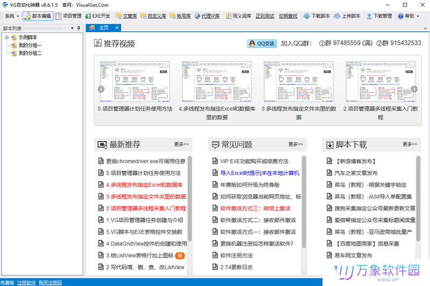The width and height of the screenshot is (430, 286).
Task: Open video thumbnail 4.多线程发布指定Excel和数据库
Action: click(217, 82)
